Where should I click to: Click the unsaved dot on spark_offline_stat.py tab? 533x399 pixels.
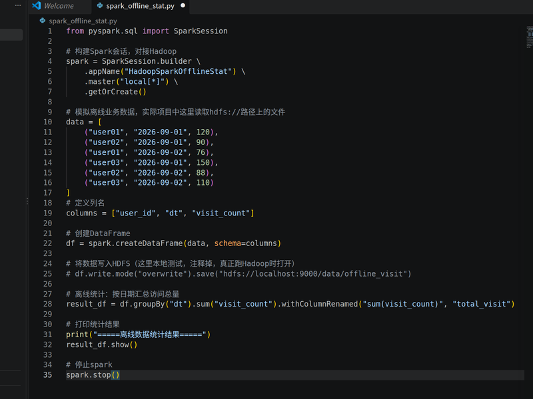point(183,5)
